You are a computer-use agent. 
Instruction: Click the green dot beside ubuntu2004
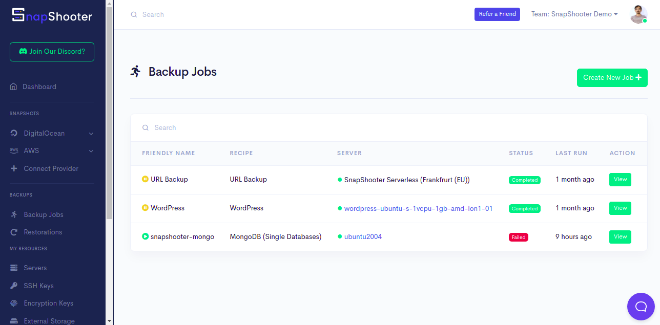pyautogui.click(x=340, y=237)
